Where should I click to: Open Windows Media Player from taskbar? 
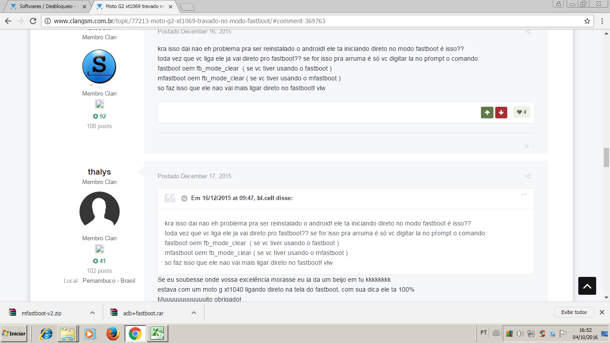click(x=90, y=333)
